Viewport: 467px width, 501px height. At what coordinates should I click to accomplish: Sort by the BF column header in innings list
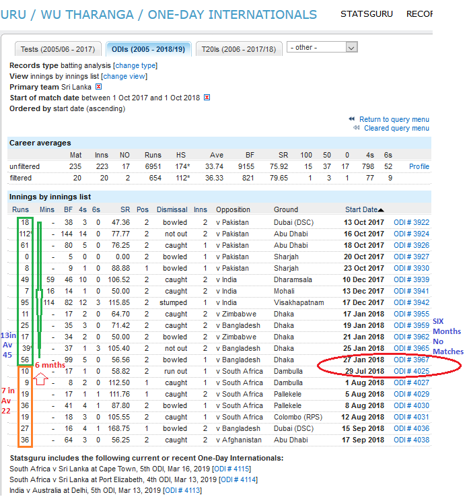click(x=69, y=210)
